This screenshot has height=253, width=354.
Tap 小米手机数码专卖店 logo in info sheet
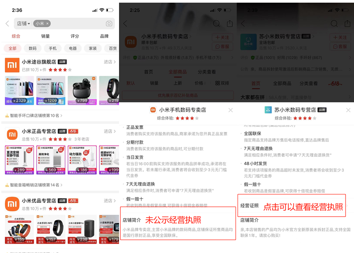point(153,110)
